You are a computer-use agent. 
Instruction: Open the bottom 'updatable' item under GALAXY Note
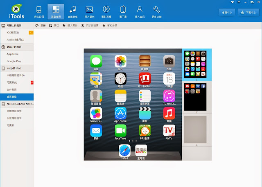click(17, 125)
